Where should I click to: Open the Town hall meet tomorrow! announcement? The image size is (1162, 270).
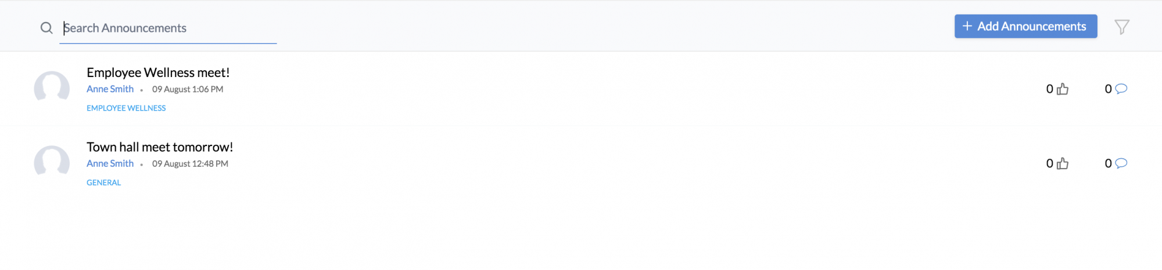(160, 147)
